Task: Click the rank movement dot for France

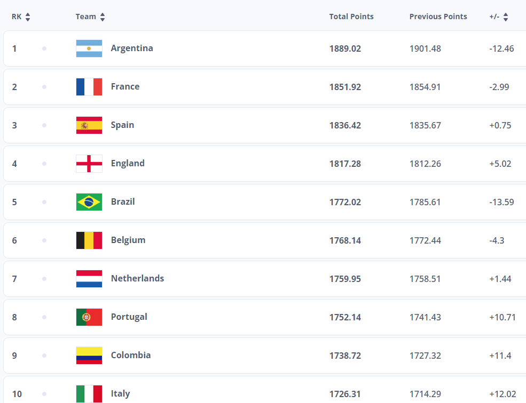Action: coord(44,87)
